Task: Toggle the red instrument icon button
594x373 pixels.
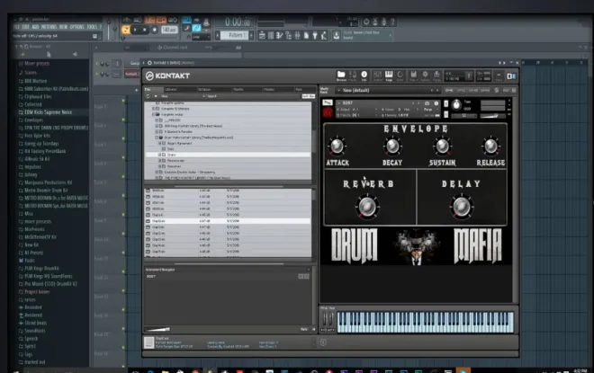Action: (x=328, y=112)
